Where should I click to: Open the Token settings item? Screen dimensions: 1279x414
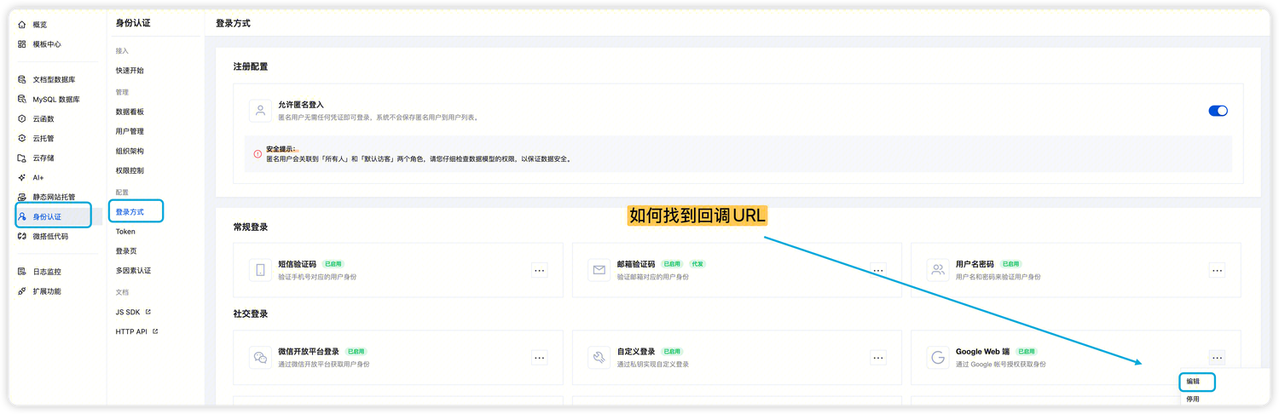click(x=125, y=232)
